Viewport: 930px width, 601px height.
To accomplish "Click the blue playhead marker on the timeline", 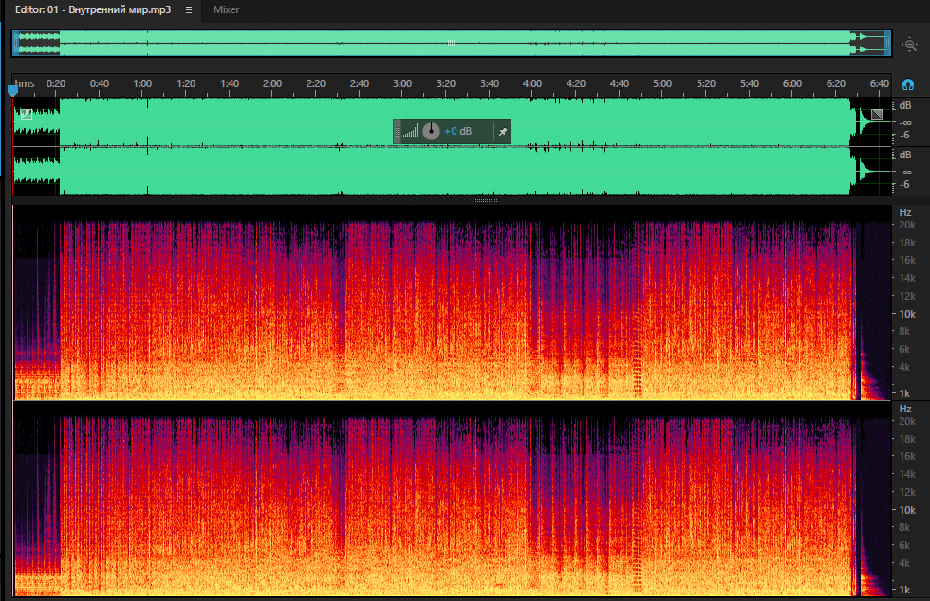I will tap(12, 91).
